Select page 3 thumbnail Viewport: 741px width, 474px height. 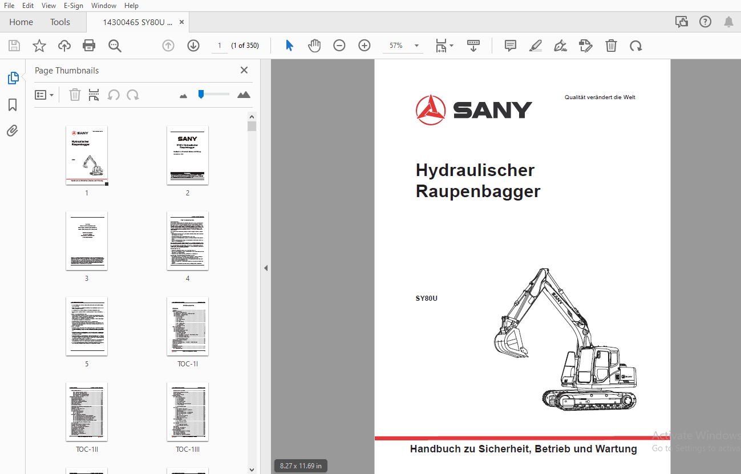(87, 240)
